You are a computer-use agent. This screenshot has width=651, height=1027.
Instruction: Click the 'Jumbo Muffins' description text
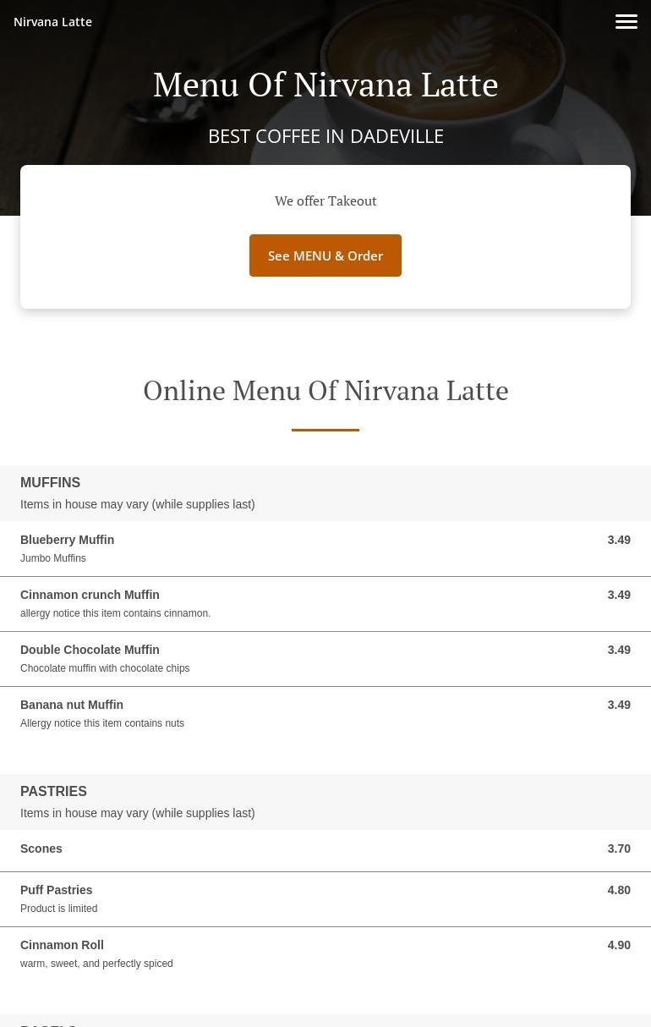point(52,558)
